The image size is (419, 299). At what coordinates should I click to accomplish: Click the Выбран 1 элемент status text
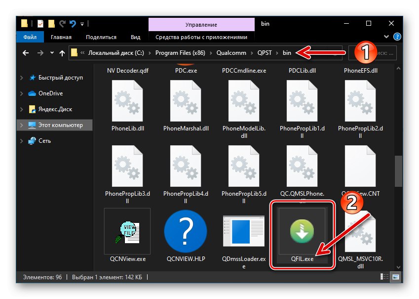pos(107,277)
